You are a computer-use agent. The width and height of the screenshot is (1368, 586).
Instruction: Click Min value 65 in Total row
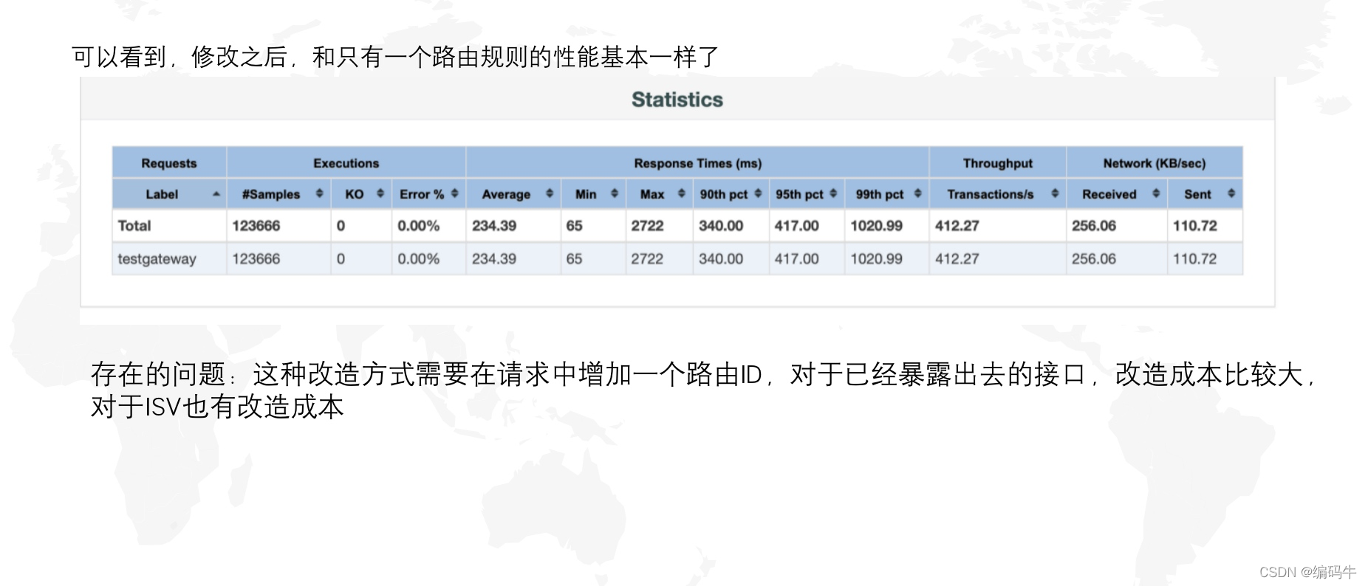[x=574, y=226]
